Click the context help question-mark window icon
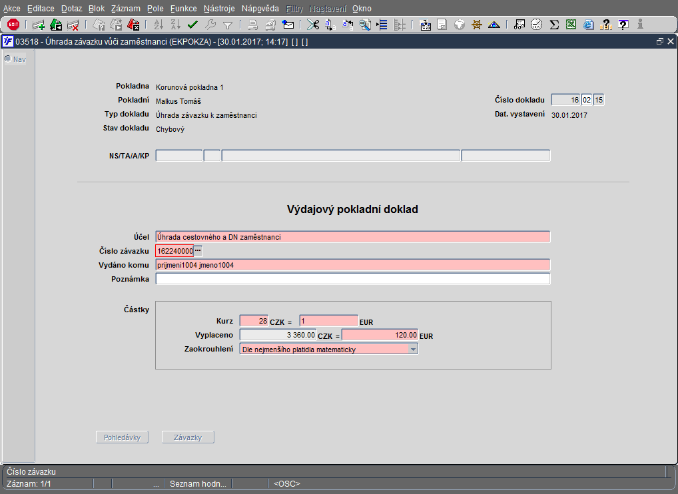 pyautogui.click(x=623, y=25)
